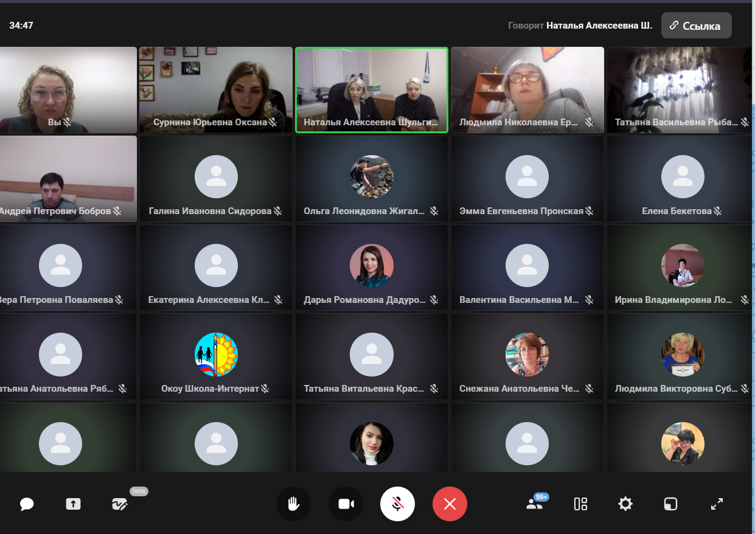This screenshot has width=755, height=534.
Task: Click the Говорит Наталья Алексеевна Ш. label
Action: (580, 26)
